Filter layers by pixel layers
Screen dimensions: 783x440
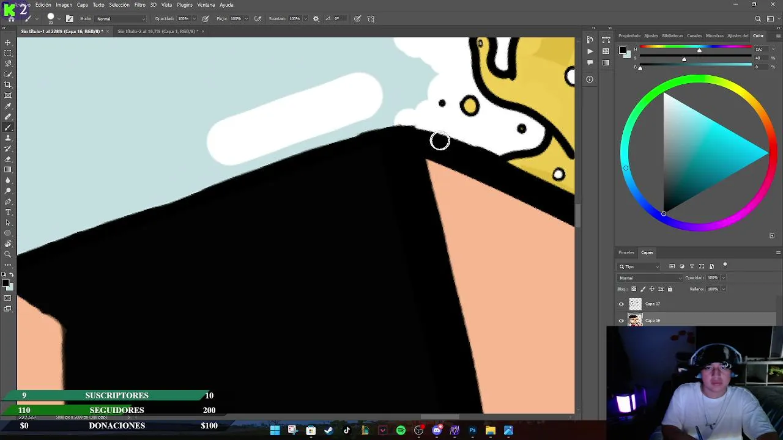point(672,266)
